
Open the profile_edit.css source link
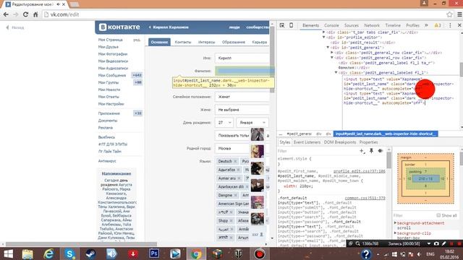coord(360,171)
